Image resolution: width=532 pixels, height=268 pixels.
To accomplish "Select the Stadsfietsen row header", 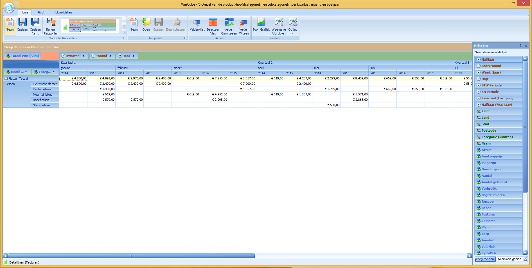I will pyautogui.click(x=45, y=105).
